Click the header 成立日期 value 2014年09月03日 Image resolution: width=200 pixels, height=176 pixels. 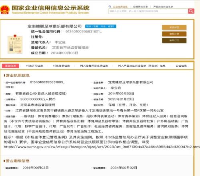tap(64, 53)
